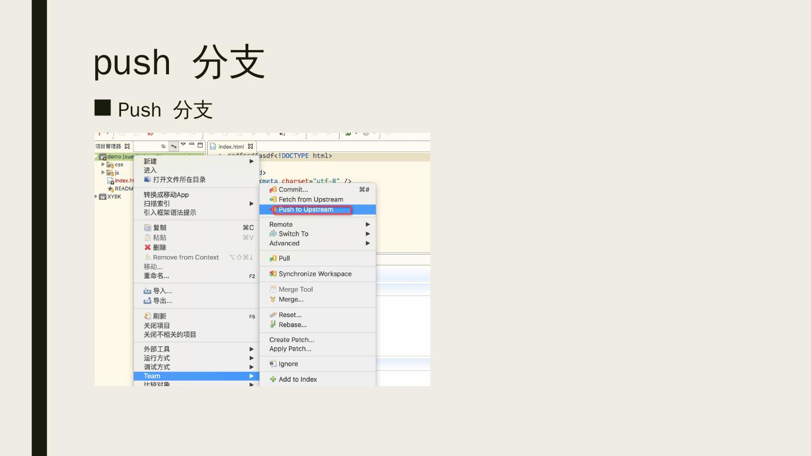The width and height of the screenshot is (811, 456).
Task: Click 重命名... to rename the project
Action: coord(156,276)
